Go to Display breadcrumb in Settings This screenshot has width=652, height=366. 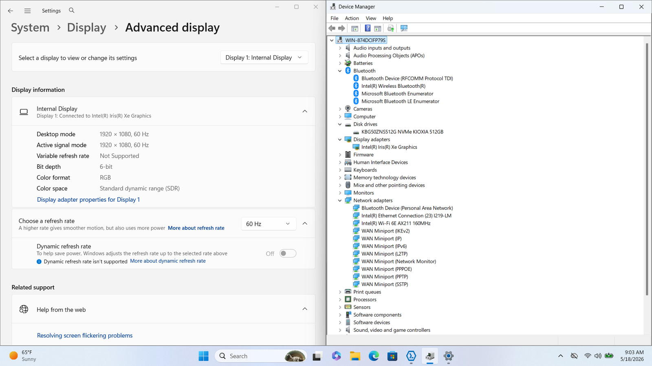tap(86, 28)
